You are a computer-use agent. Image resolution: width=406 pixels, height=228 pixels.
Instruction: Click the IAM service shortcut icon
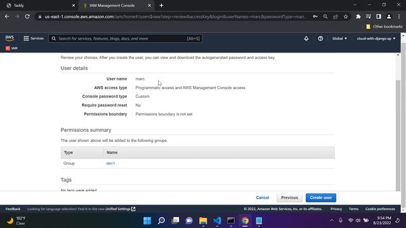[11, 48]
